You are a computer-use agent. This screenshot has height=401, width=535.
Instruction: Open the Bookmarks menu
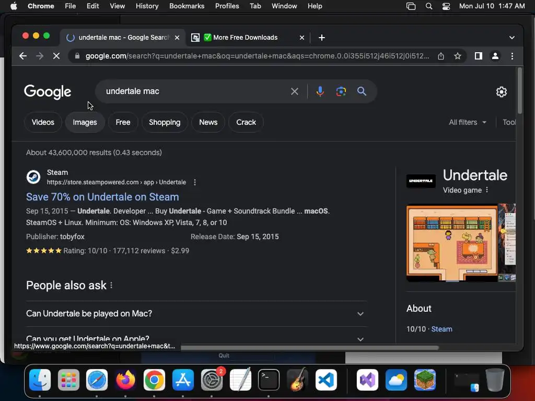[x=187, y=6]
